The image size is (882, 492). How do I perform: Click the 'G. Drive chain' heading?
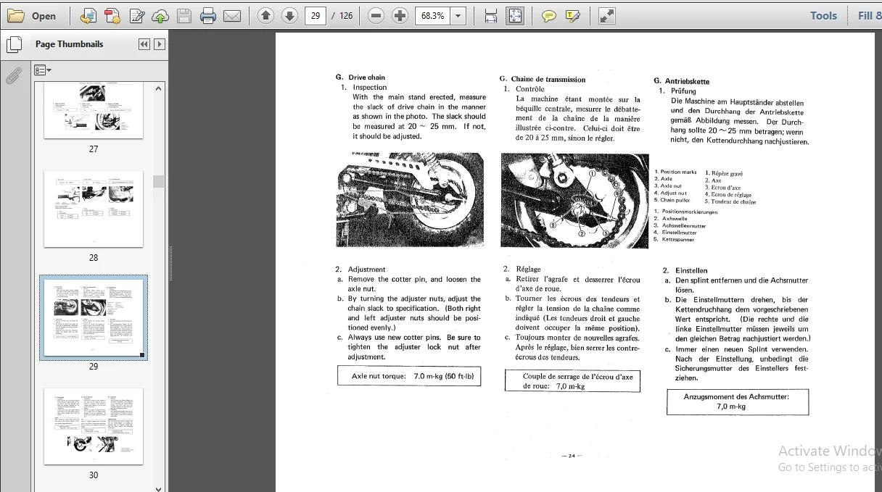coord(360,77)
